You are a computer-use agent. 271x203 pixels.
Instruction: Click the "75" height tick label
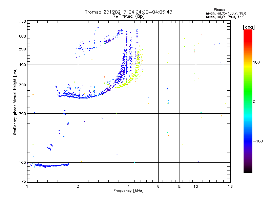24,181
